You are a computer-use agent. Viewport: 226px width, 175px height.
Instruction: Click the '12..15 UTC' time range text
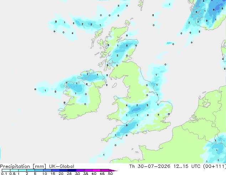187,166
